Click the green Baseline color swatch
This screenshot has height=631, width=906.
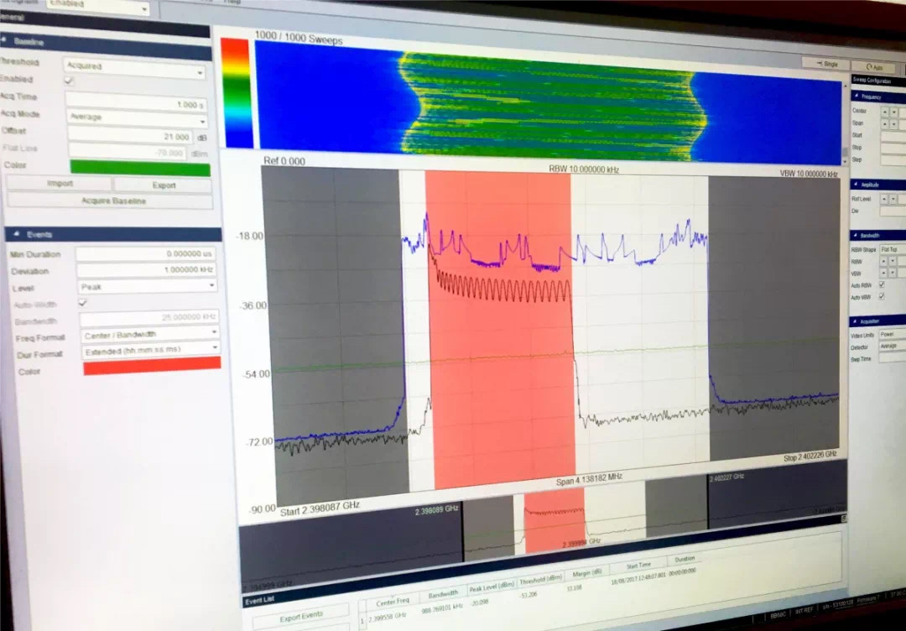point(139,168)
